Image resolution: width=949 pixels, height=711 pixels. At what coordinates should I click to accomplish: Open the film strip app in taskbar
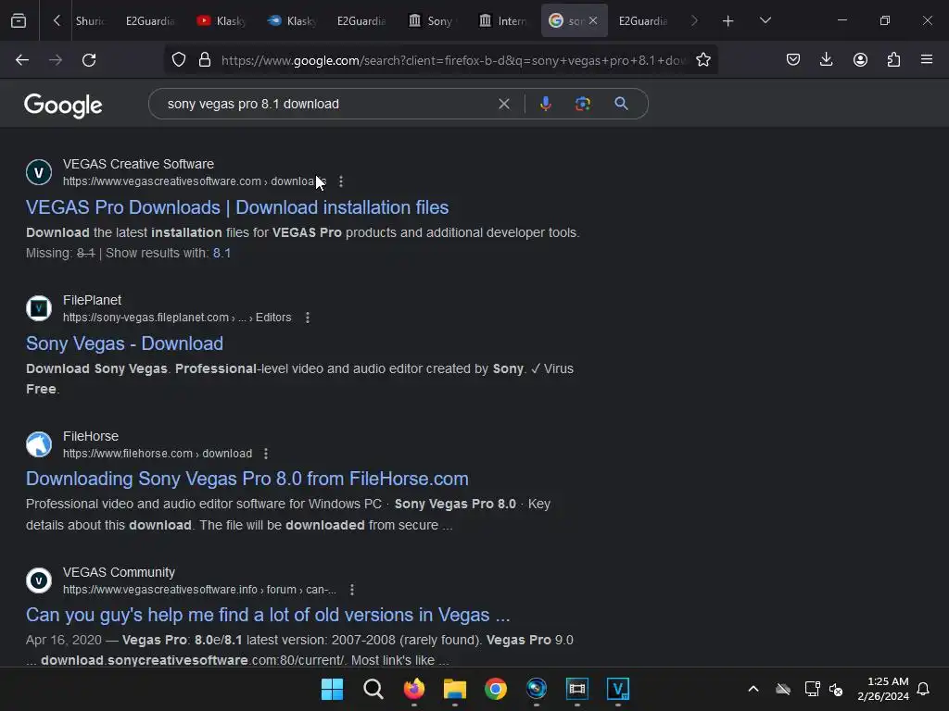point(576,689)
